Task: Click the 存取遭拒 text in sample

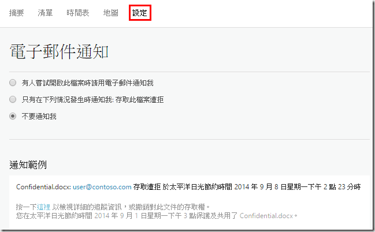Action: coord(147,187)
